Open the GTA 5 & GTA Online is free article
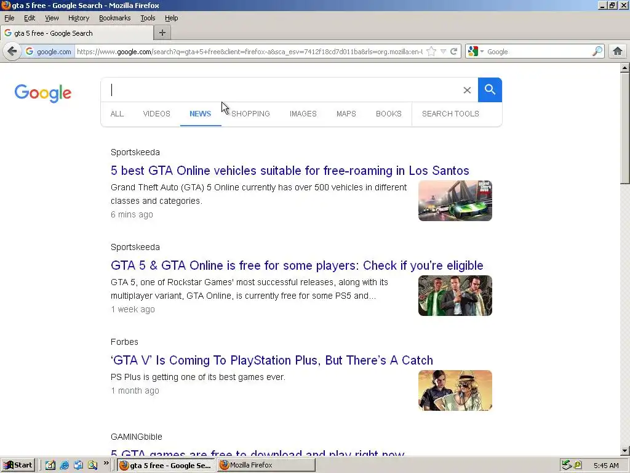 click(x=297, y=265)
